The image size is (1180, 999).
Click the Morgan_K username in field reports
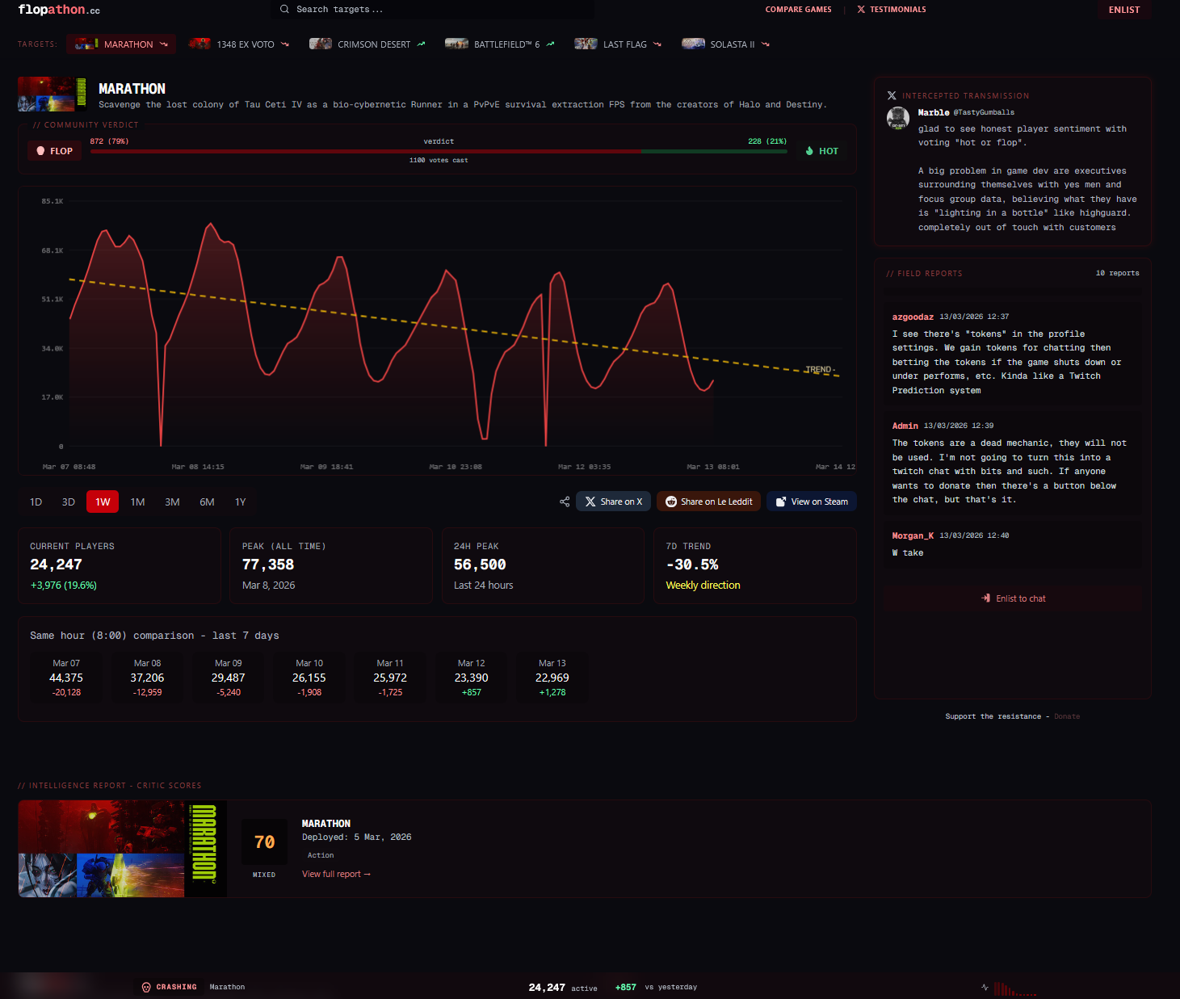click(x=913, y=535)
